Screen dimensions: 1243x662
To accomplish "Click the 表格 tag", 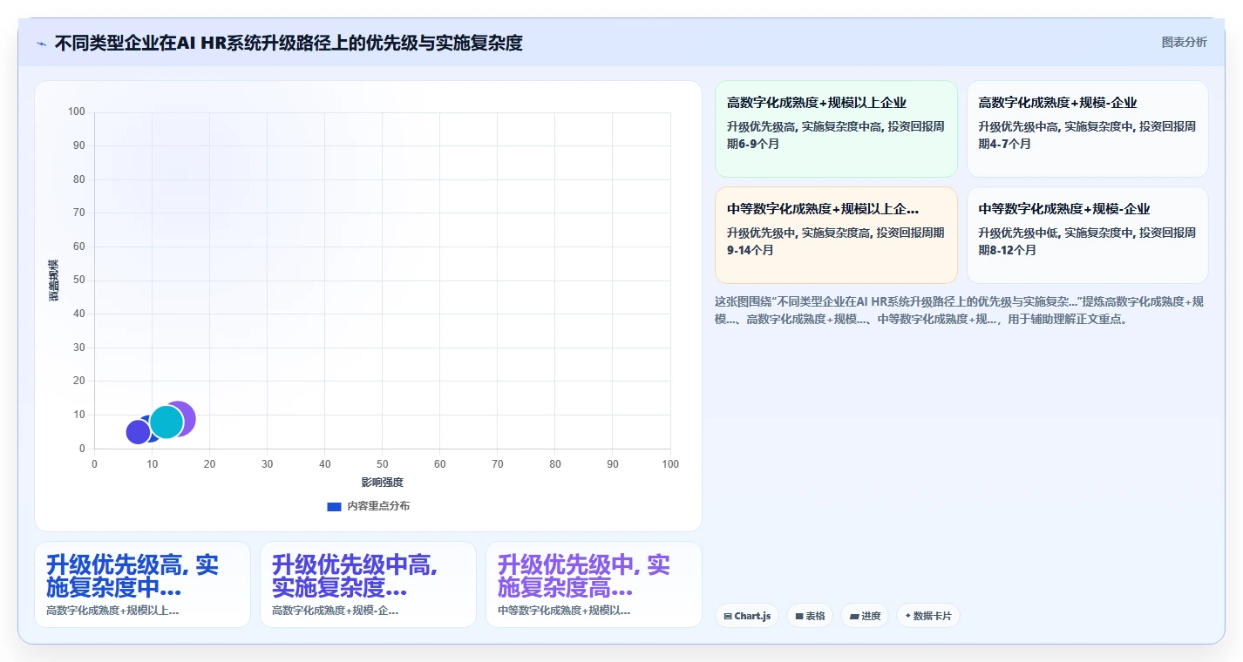I will click(x=810, y=616).
